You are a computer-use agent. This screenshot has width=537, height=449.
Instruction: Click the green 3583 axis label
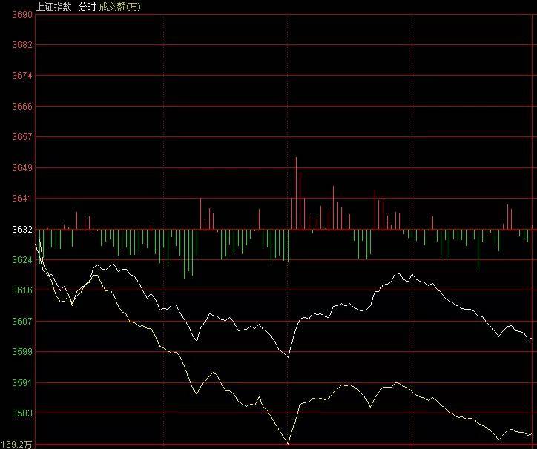click(22, 413)
